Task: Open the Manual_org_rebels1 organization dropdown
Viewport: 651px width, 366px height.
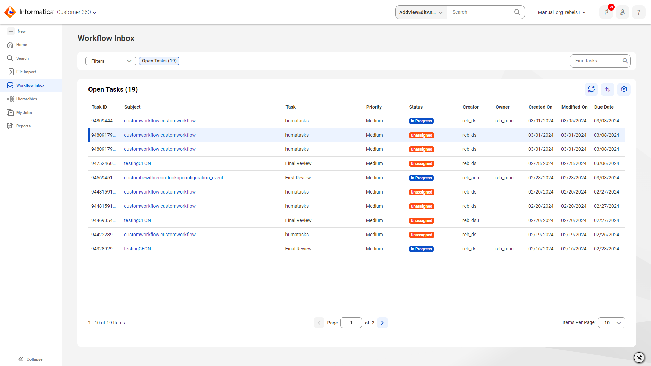Action: point(562,12)
